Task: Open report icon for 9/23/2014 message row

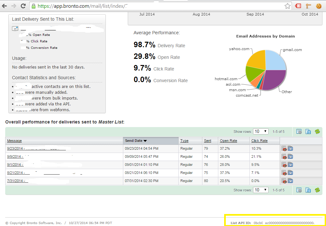Action: (x=284, y=148)
